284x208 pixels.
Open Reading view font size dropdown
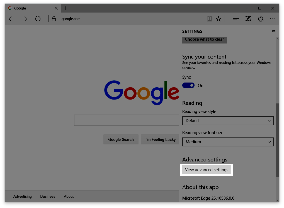[x=228, y=142]
